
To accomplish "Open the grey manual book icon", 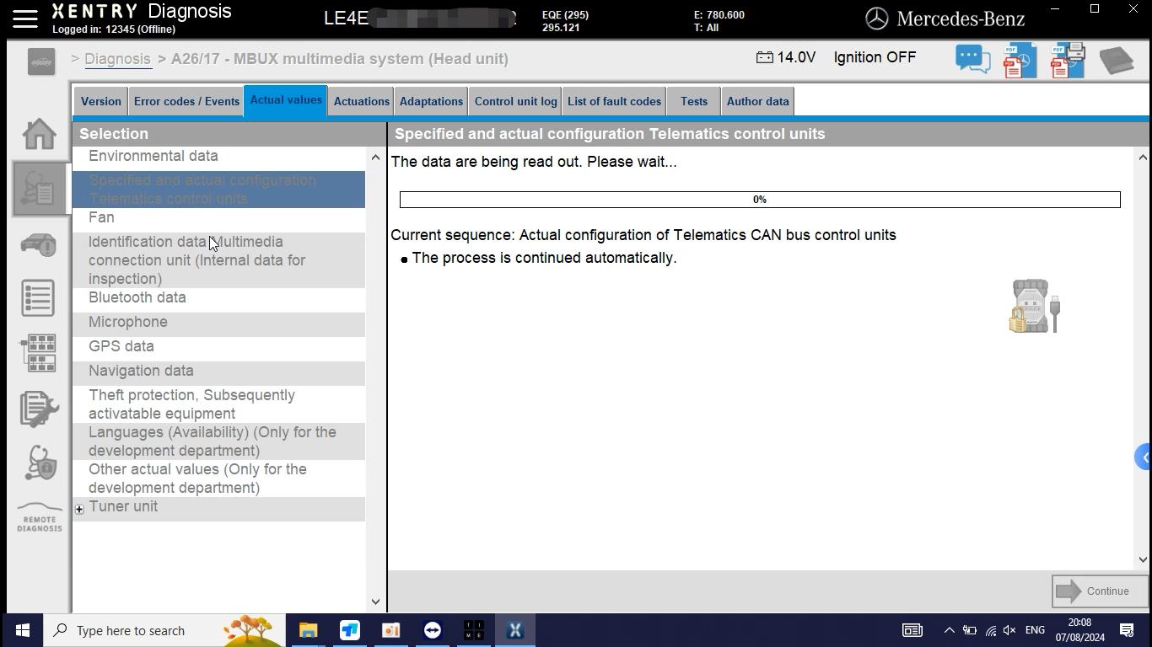I will (x=1116, y=61).
